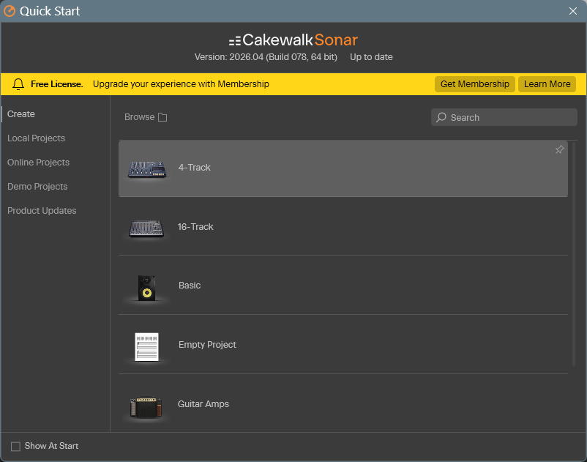Pick the Empty Project sheet thumbnail
Image resolution: width=587 pixels, height=462 pixels.
point(146,347)
